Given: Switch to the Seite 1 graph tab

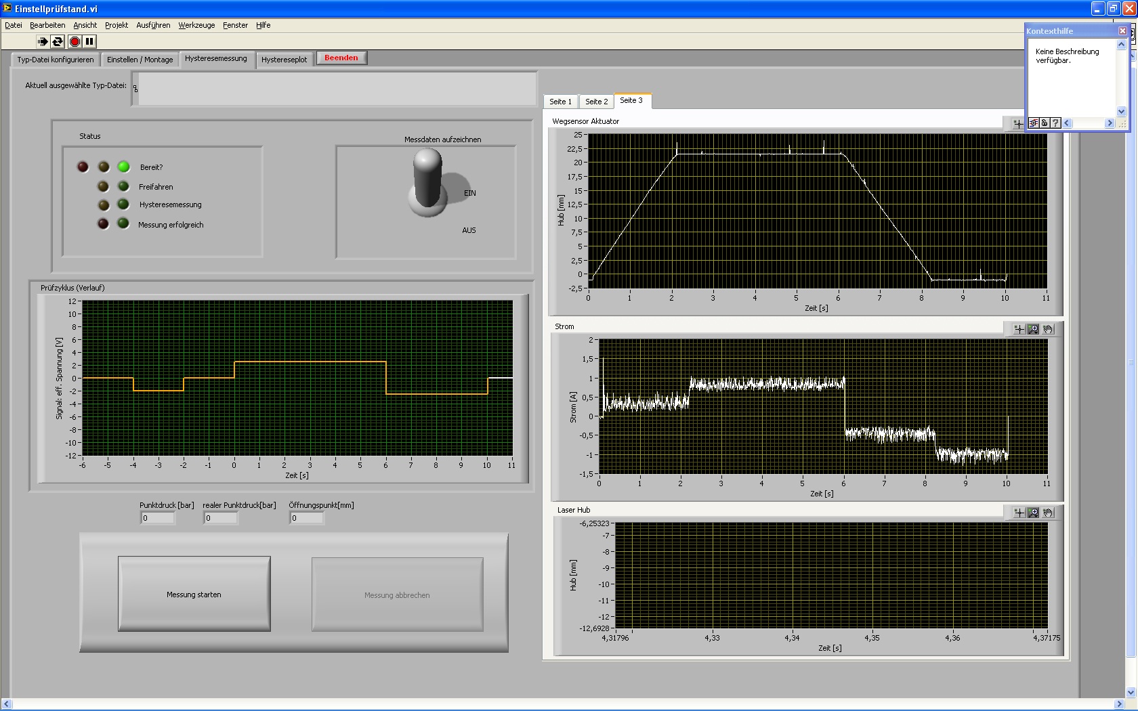Looking at the screenshot, I should point(560,102).
